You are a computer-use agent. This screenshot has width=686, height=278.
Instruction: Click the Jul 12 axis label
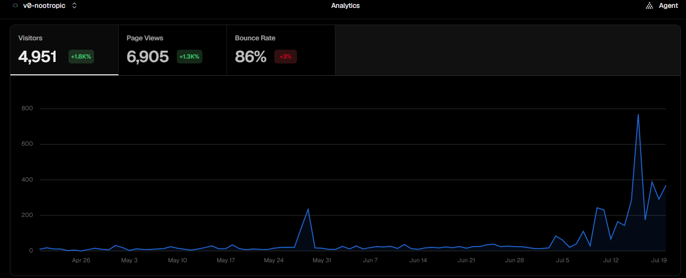[611, 260]
